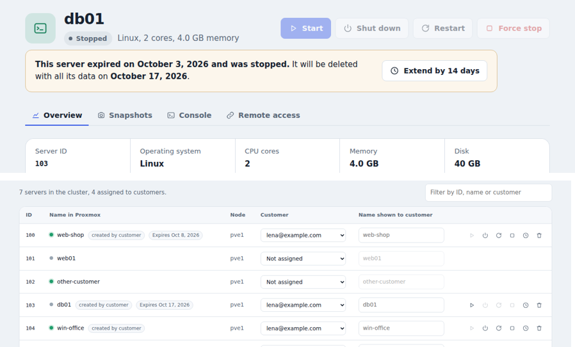Screen dimensions: 575x347
Task: Switch to the Overview tab
Action: pos(57,115)
